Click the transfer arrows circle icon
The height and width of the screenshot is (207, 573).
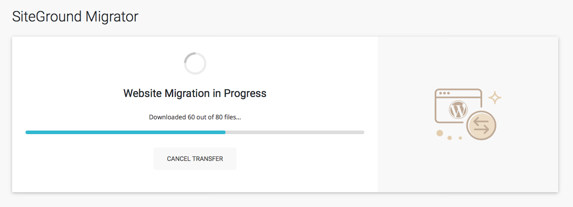pyautogui.click(x=481, y=126)
